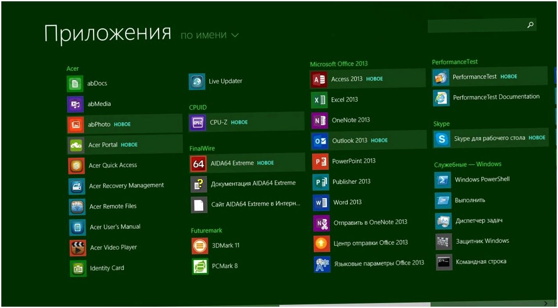Click the scrollbar right arrow
This screenshot has height=308, width=558.
coord(546,303)
